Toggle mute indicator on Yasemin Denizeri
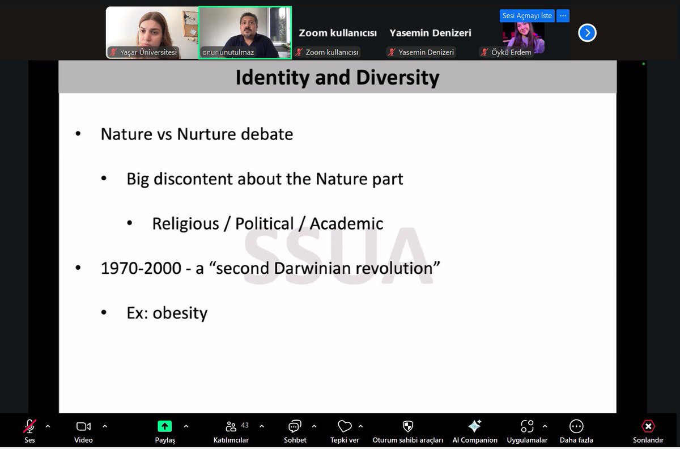680x449 pixels. [392, 52]
